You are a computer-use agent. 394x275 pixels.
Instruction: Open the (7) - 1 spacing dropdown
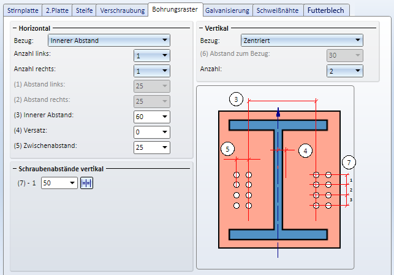point(59,183)
